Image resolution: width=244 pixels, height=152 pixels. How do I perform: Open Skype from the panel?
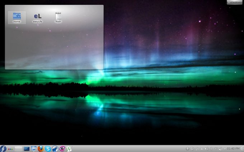click(x=48, y=148)
